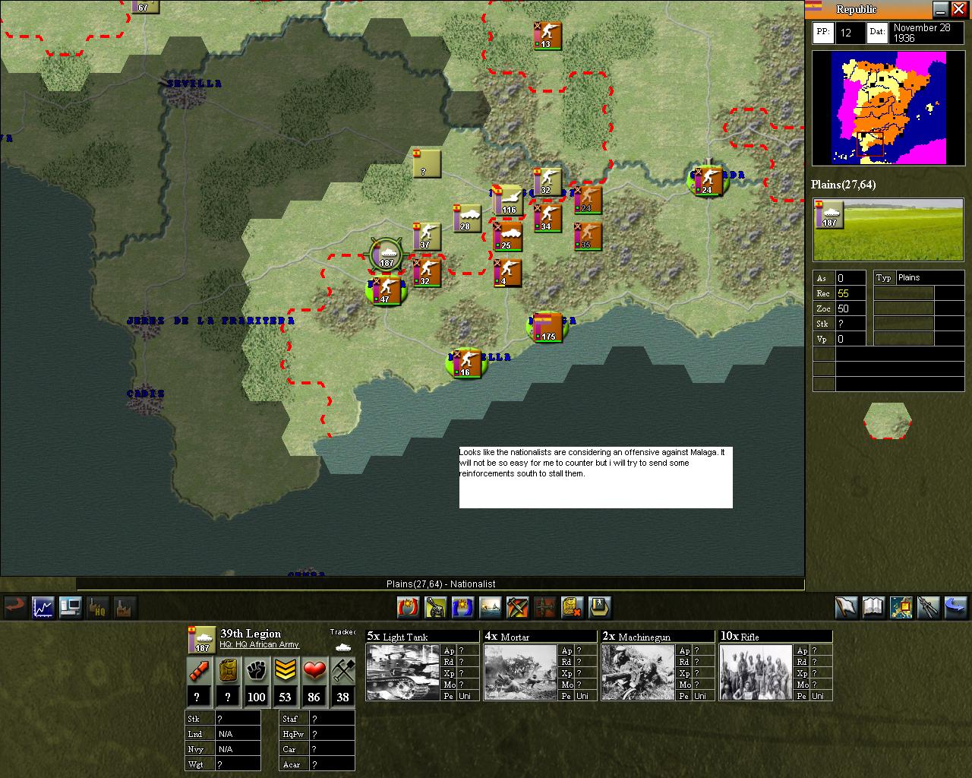Select the artillery cannon order icon
The image size is (972, 778).
[436, 607]
